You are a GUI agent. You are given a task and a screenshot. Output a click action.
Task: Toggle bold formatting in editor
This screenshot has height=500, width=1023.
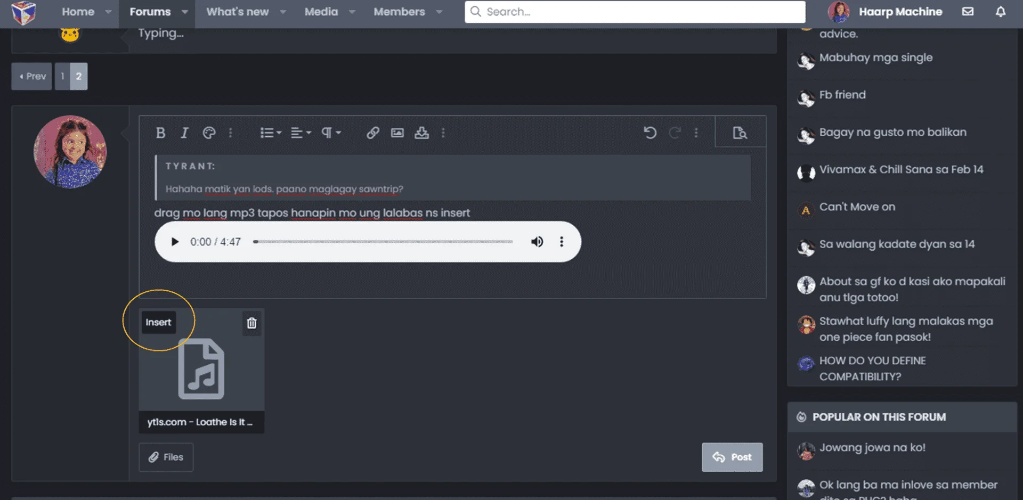point(160,133)
